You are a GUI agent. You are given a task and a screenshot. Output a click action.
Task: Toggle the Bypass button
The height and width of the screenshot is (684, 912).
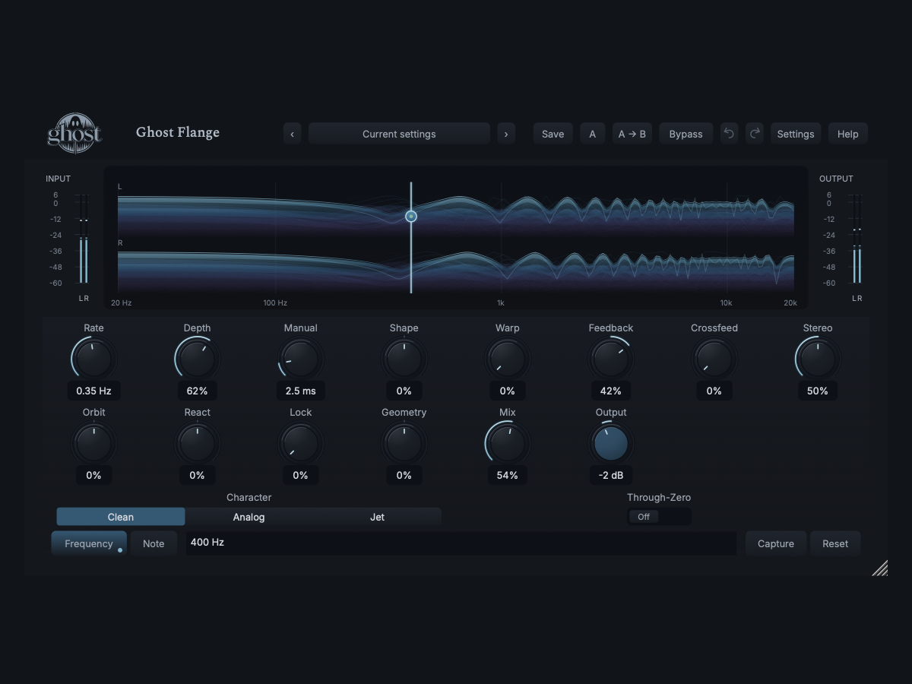[x=686, y=134]
